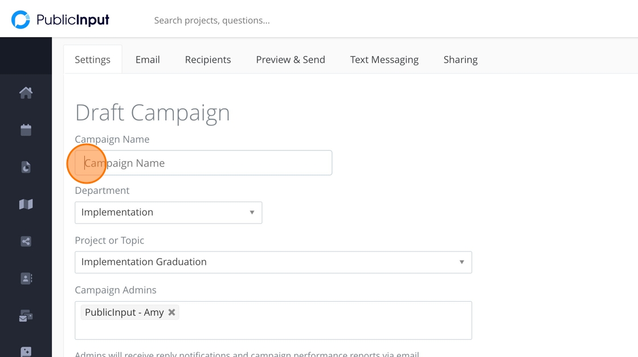Viewport: 638px width, 357px height.
Task: Switch to the Email tab
Action: point(148,60)
